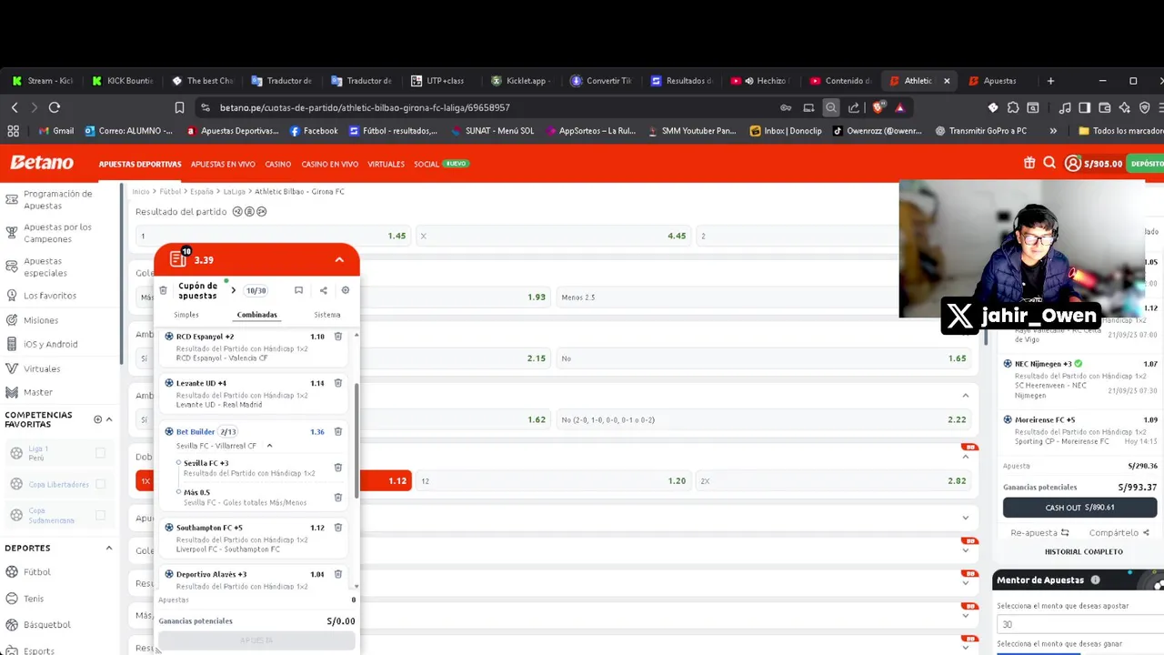The image size is (1164, 655).
Task: Click the Betano logo
Action: tap(42, 163)
